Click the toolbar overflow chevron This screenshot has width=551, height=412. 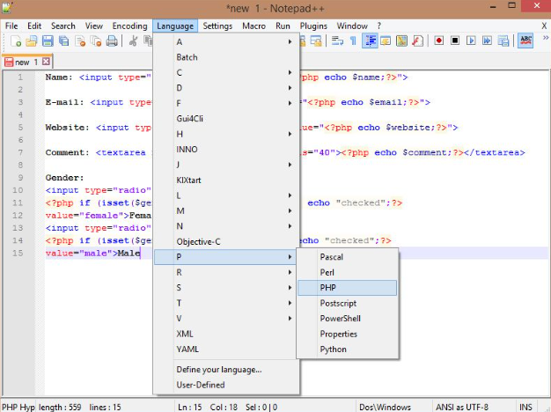coord(546,37)
